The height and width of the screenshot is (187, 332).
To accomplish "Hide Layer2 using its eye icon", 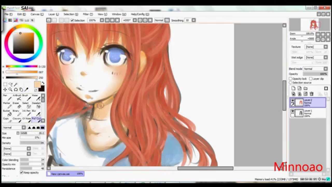I will pyautogui.click(x=293, y=101).
